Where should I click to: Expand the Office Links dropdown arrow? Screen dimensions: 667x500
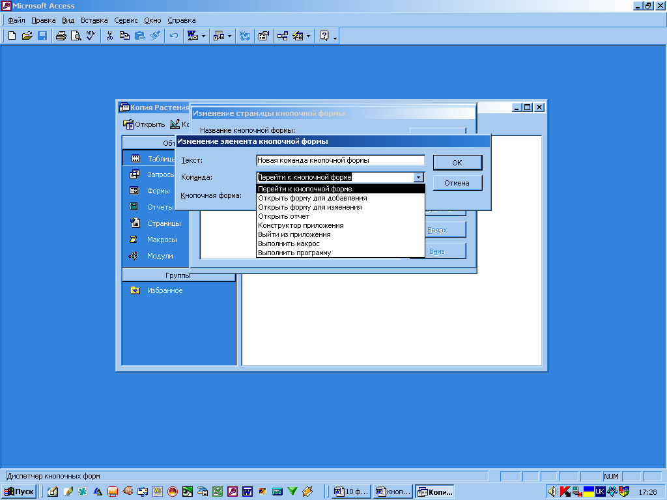click(203, 36)
